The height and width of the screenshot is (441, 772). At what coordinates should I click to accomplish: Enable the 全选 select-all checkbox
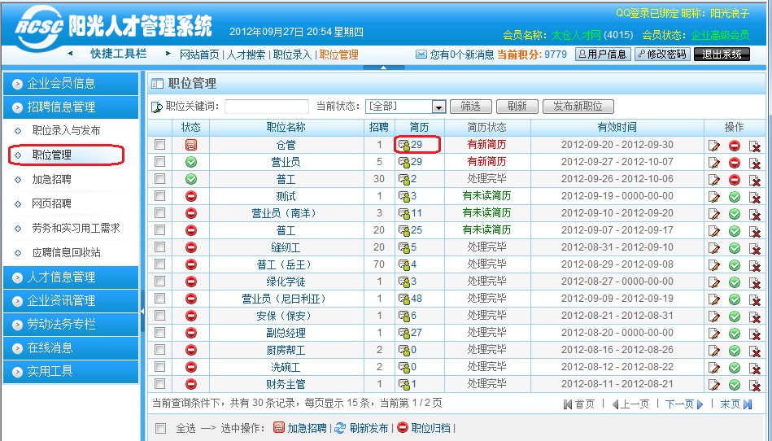click(x=160, y=428)
